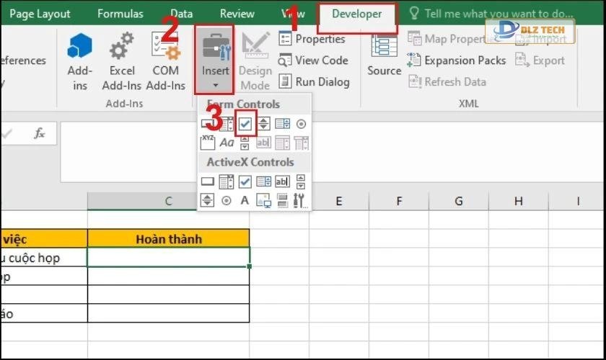The height and width of the screenshot is (360, 606).
Task: Select the ActiveX image control
Action: 263,200
